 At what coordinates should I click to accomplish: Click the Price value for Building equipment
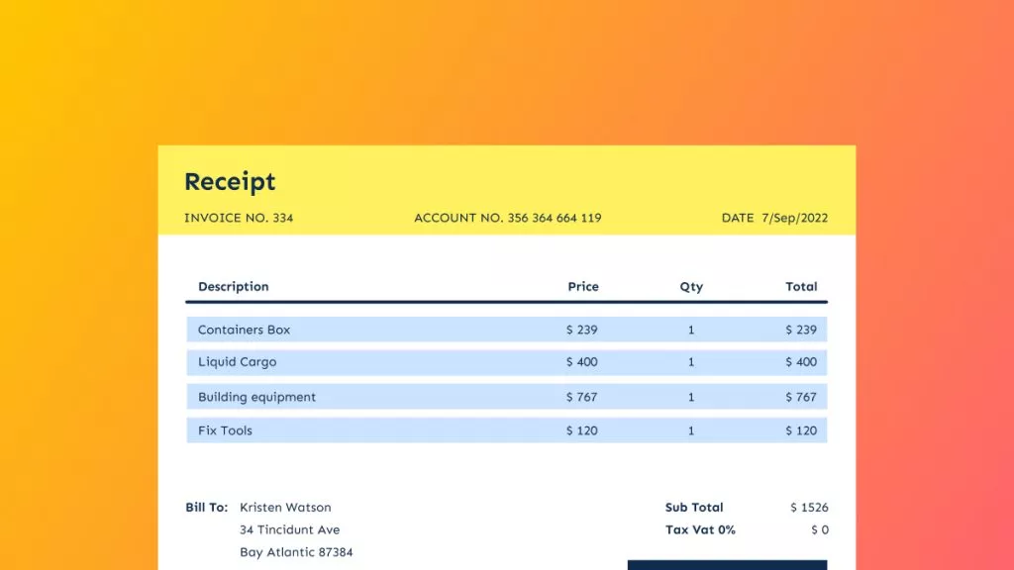tap(581, 397)
